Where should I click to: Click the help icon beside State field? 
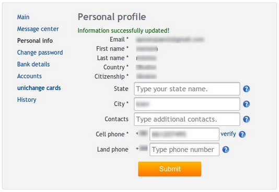click(247, 89)
